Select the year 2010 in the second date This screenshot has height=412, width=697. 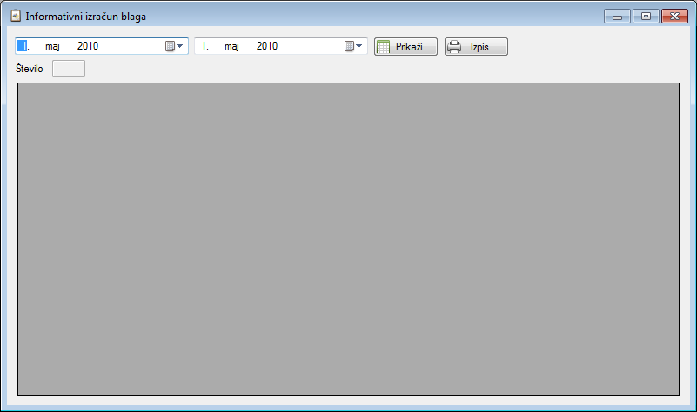coord(267,46)
